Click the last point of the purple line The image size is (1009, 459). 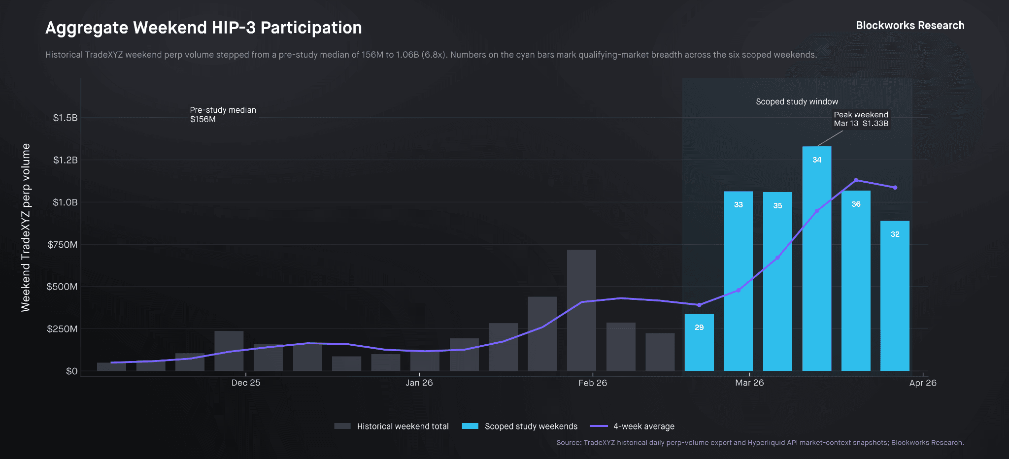tap(895, 188)
